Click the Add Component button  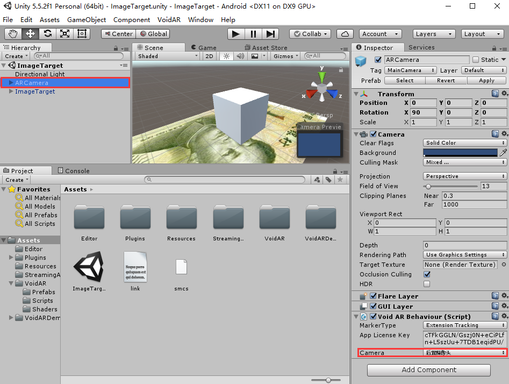429,370
